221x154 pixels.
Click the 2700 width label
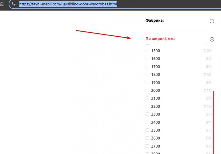(x=155, y=146)
